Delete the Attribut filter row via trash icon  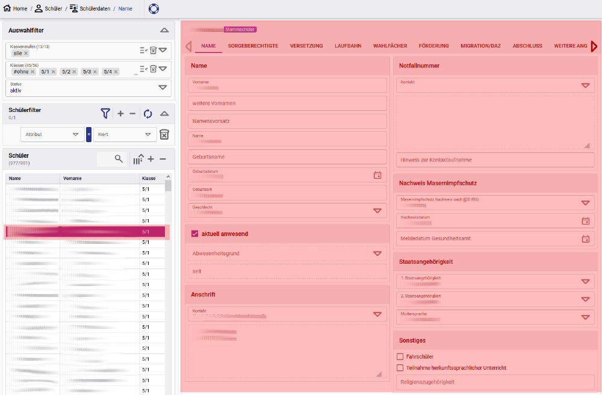(x=164, y=134)
